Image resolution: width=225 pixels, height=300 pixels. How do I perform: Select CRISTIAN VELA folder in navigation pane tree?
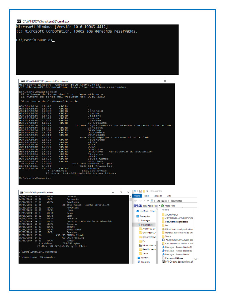pyautogui.click(x=147, y=233)
